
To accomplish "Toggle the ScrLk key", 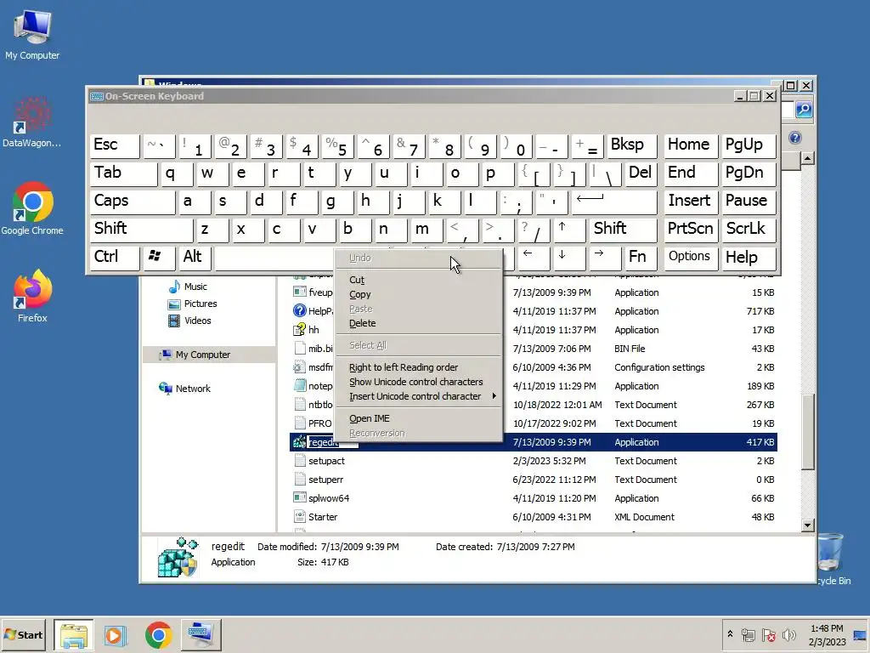I will (749, 230).
